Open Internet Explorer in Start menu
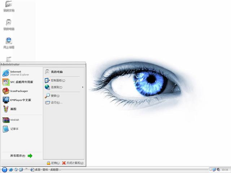This screenshot has width=231, height=173. (x=22, y=73)
